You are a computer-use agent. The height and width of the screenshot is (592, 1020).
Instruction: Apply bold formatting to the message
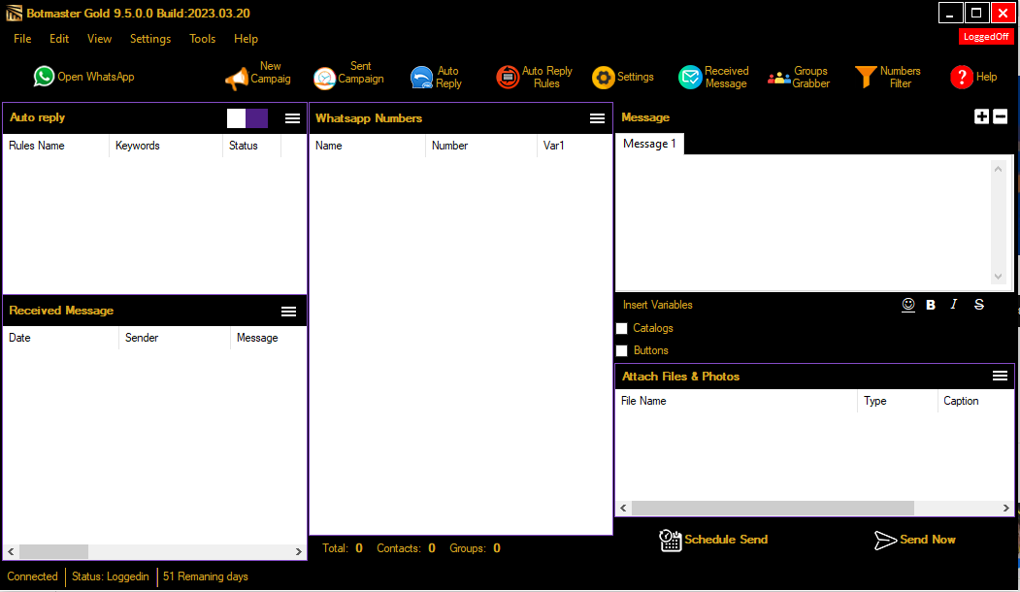pos(930,304)
